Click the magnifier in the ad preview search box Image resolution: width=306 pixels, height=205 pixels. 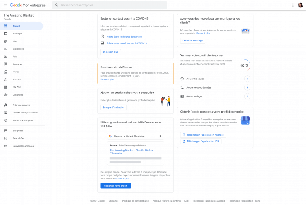click(x=160, y=136)
